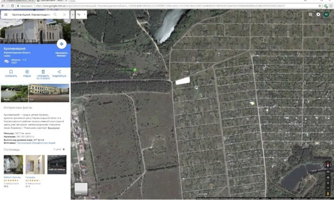Click the green M account avatar

326,14
